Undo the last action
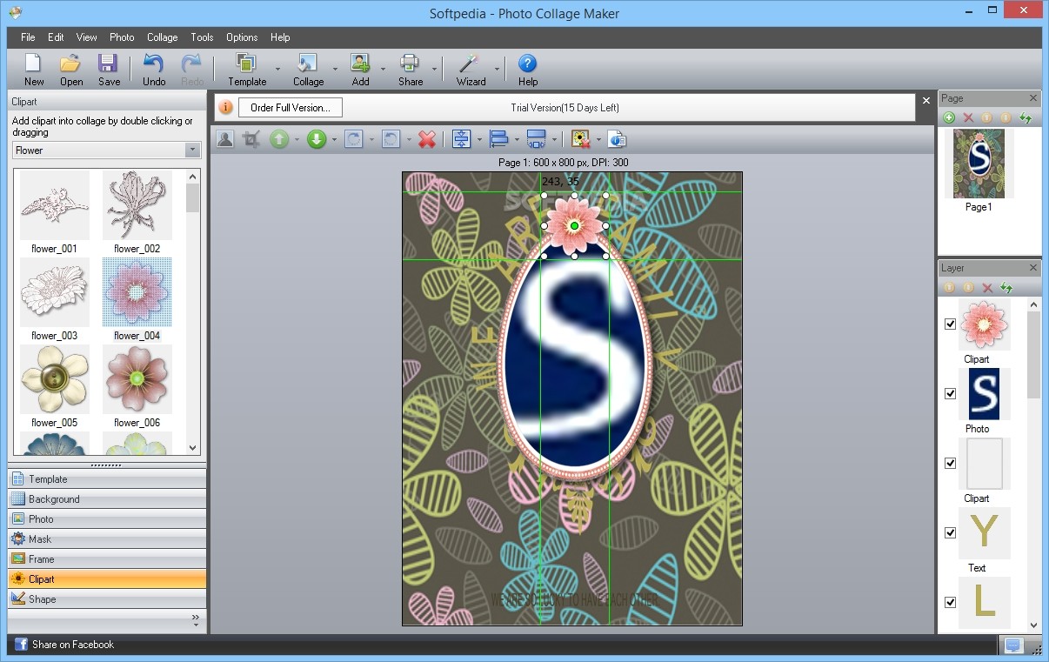The image size is (1049, 662). (x=154, y=70)
